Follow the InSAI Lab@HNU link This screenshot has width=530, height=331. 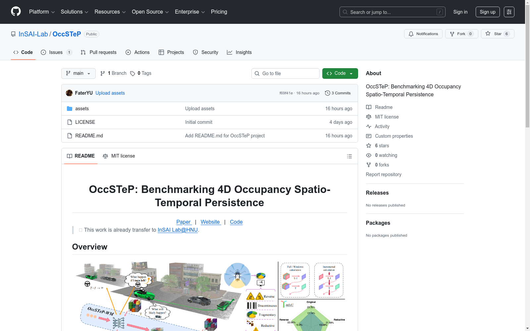pyautogui.click(x=178, y=230)
